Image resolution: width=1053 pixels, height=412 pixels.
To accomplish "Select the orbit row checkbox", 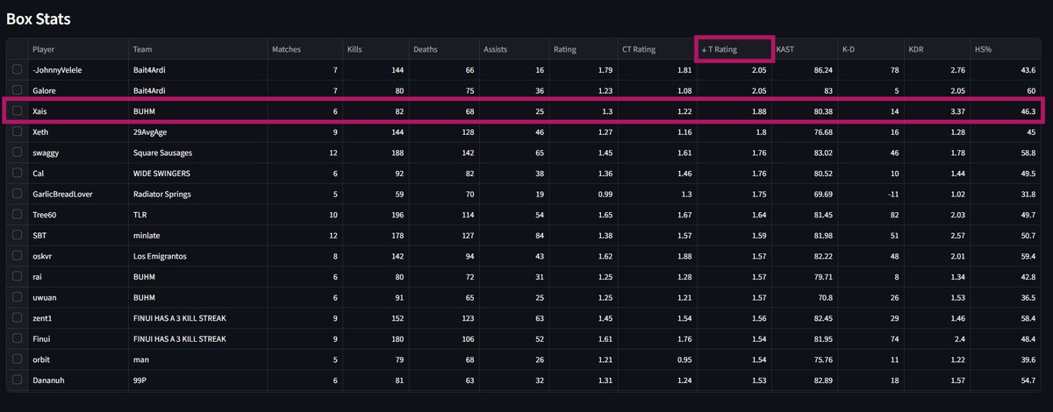I will [17, 359].
